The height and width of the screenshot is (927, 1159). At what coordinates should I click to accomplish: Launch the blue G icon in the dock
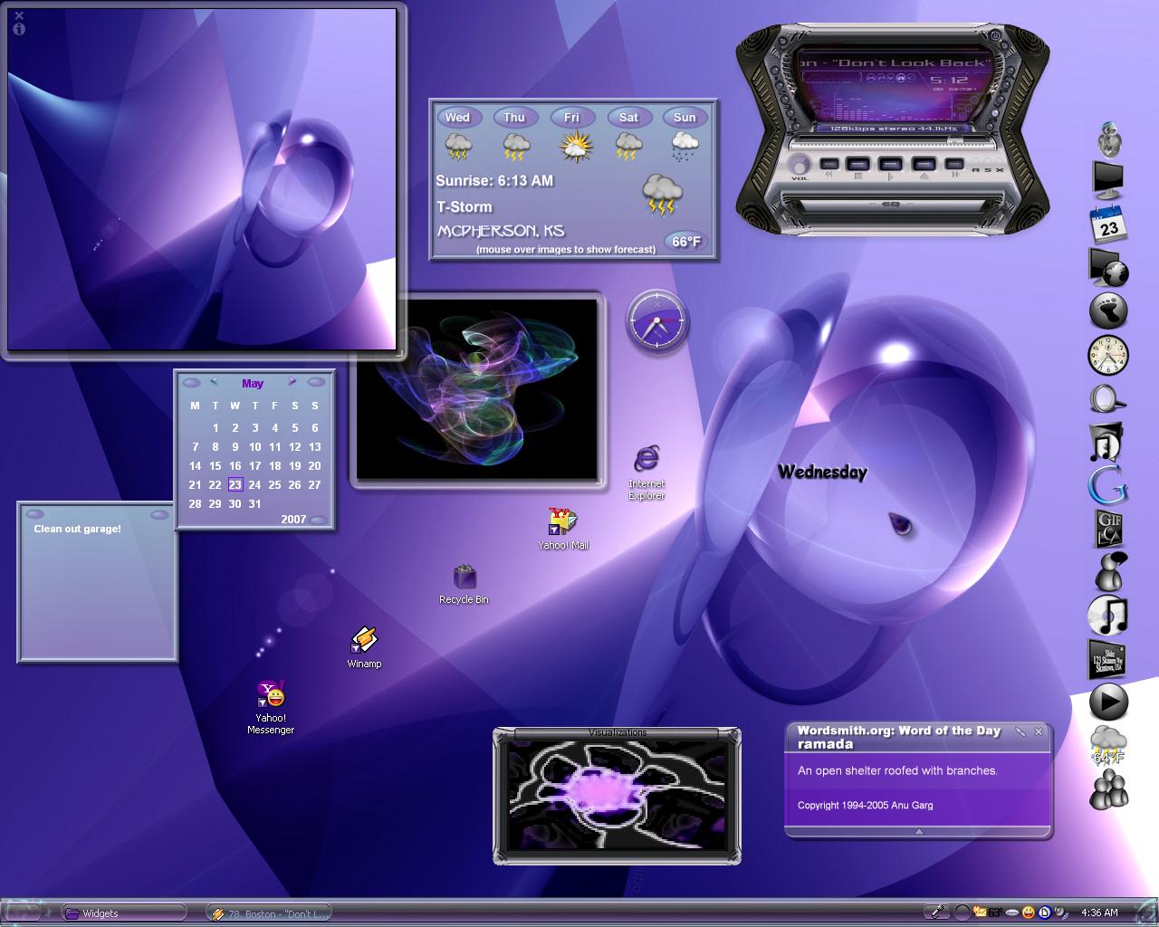(x=1106, y=484)
